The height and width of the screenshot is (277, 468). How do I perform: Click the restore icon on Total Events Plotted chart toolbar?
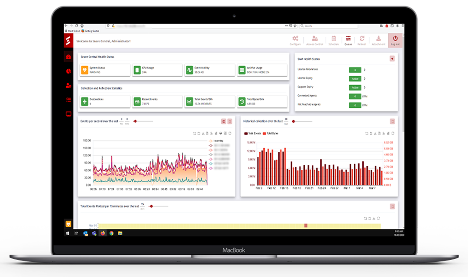(378, 218)
